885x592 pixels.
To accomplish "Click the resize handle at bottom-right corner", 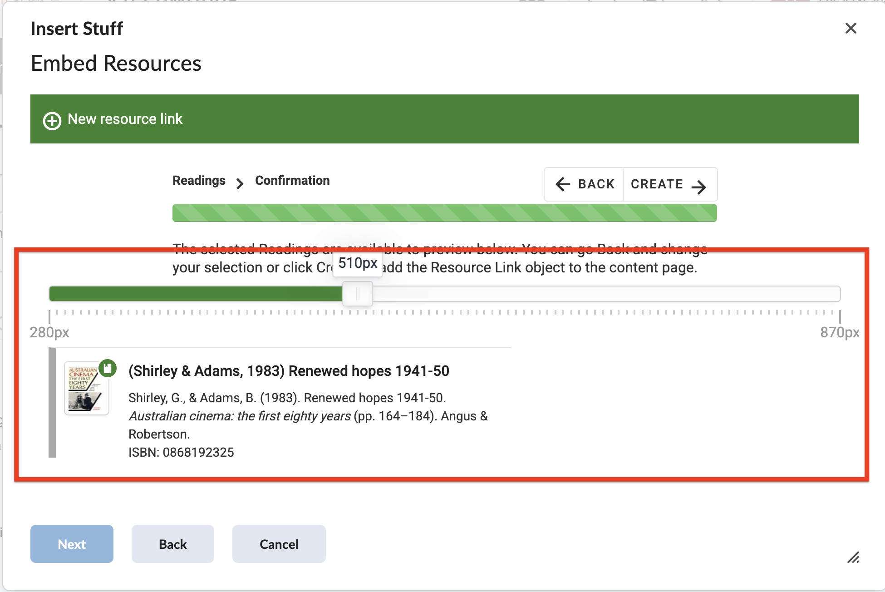I will [854, 558].
